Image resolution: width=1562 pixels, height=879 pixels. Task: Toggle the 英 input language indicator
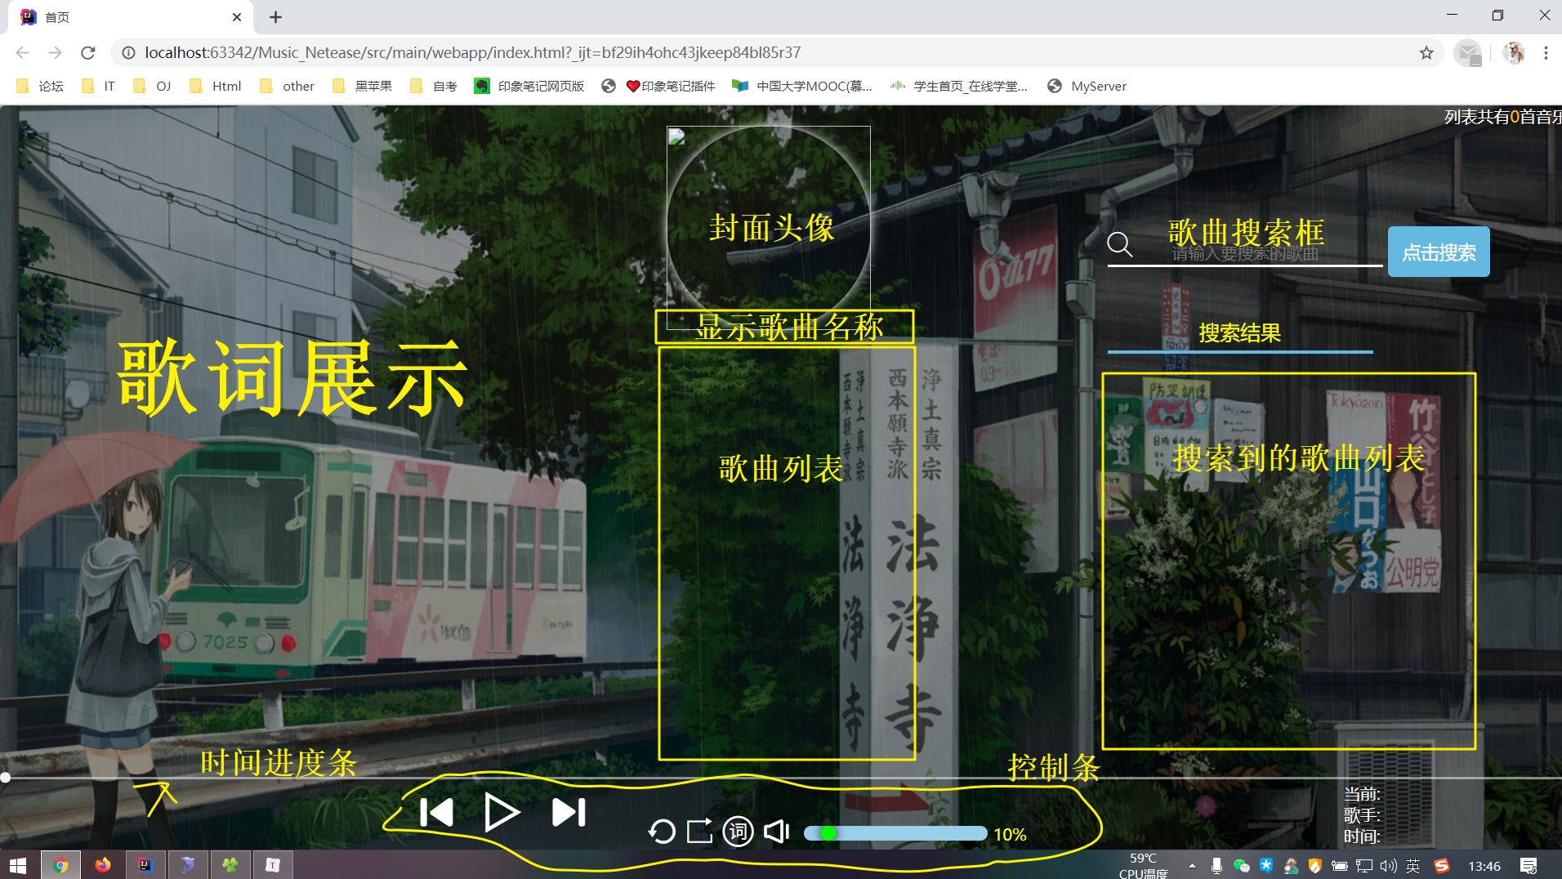1414,865
